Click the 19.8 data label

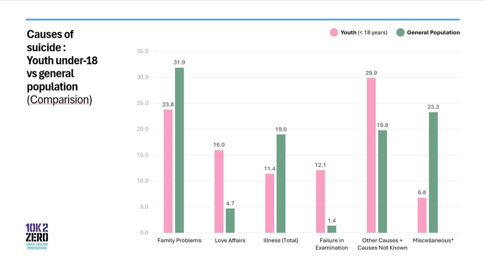tap(383, 125)
